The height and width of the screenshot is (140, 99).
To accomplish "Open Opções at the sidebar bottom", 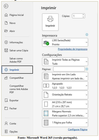I will point(13,132).
